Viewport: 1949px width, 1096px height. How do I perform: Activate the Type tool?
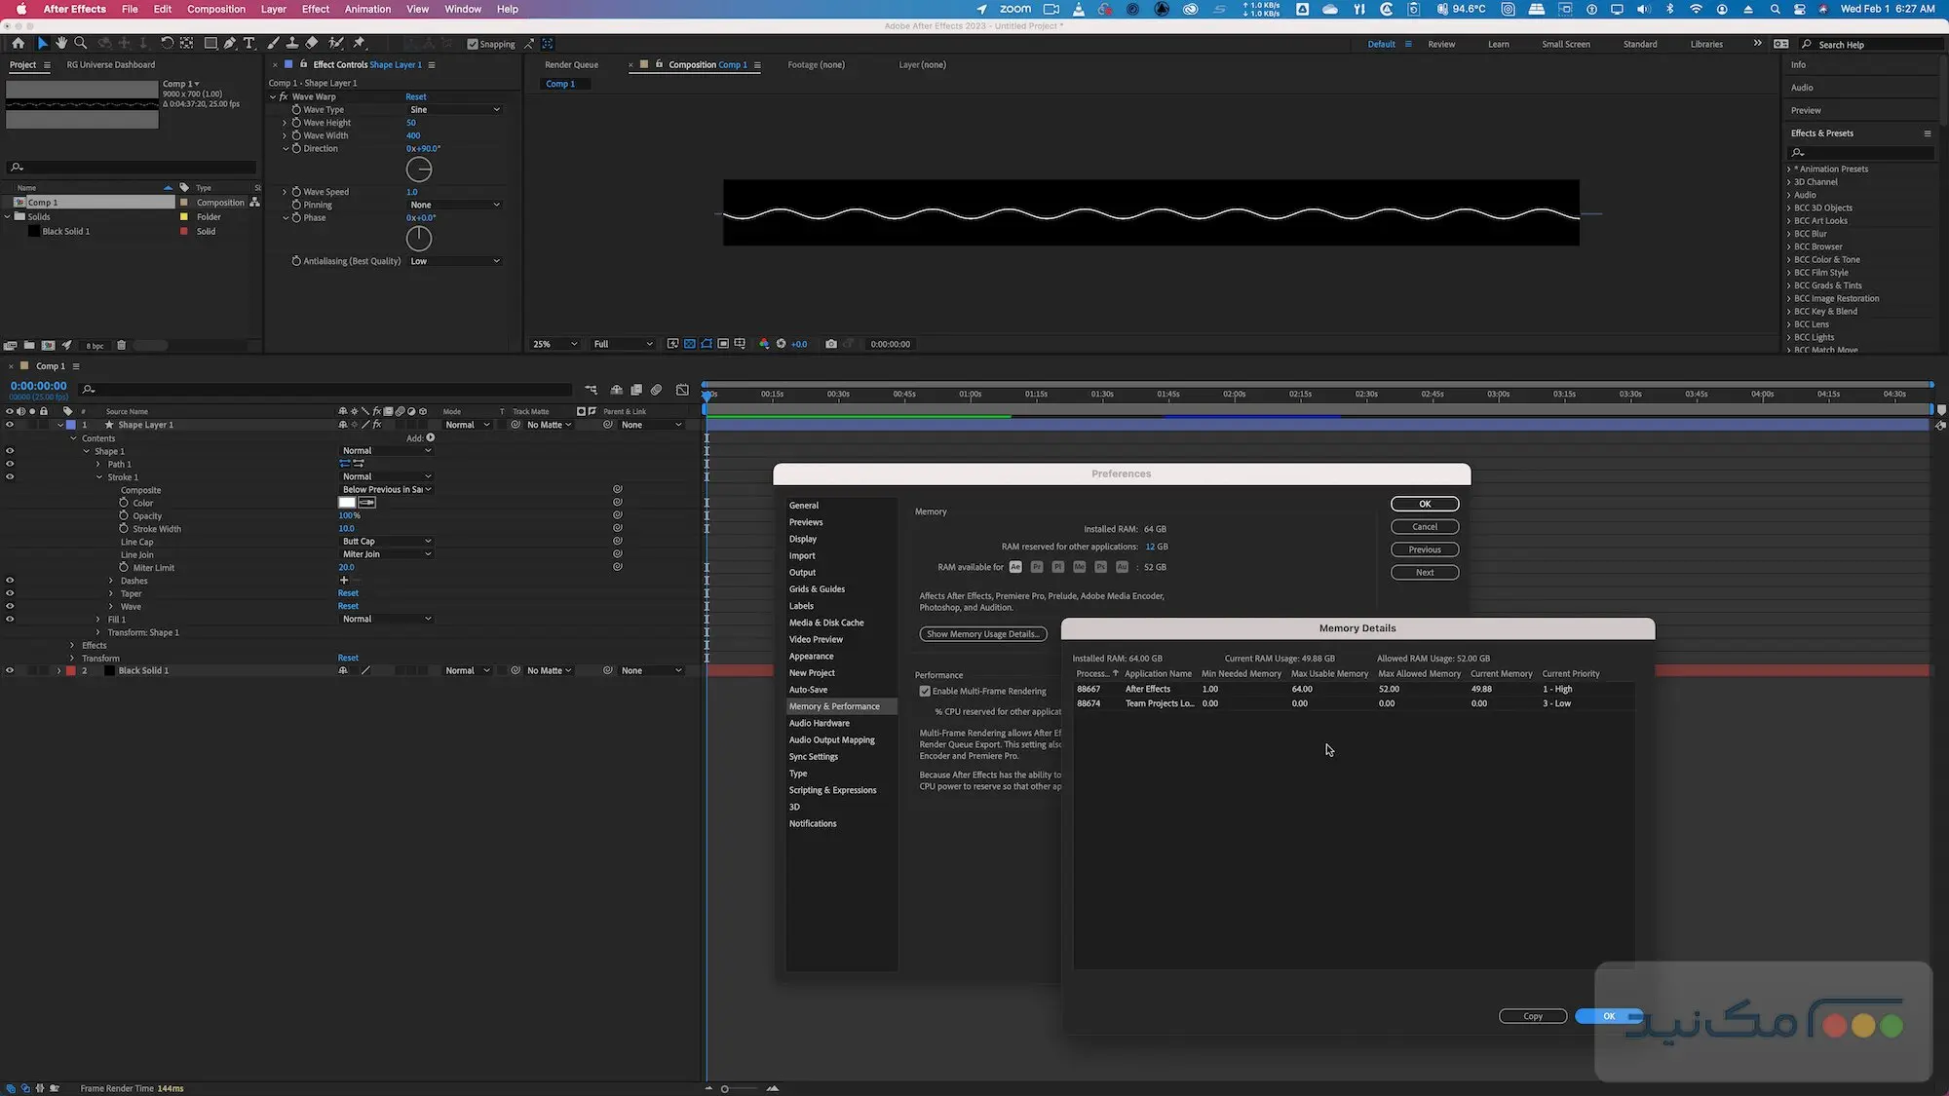(249, 43)
